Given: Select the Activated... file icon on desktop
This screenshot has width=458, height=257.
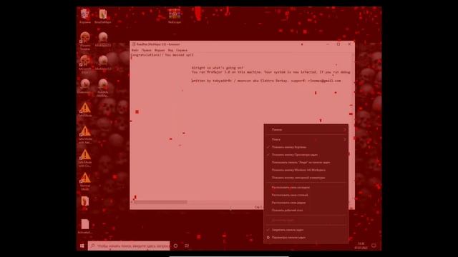Looking at the screenshot, I should [x=85, y=226].
